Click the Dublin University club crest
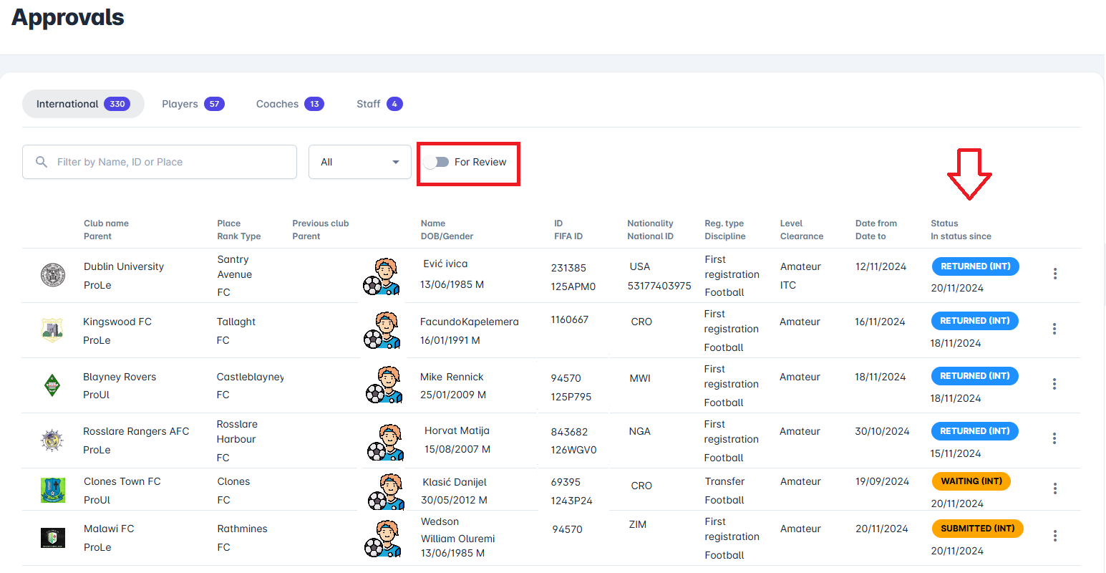The width and height of the screenshot is (1106, 573). [53, 275]
